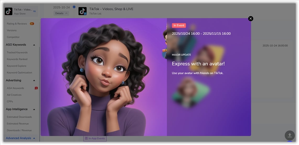Click the switch app arrows icon
Viewport: 299px width, 145px height.
click(35, 11)
